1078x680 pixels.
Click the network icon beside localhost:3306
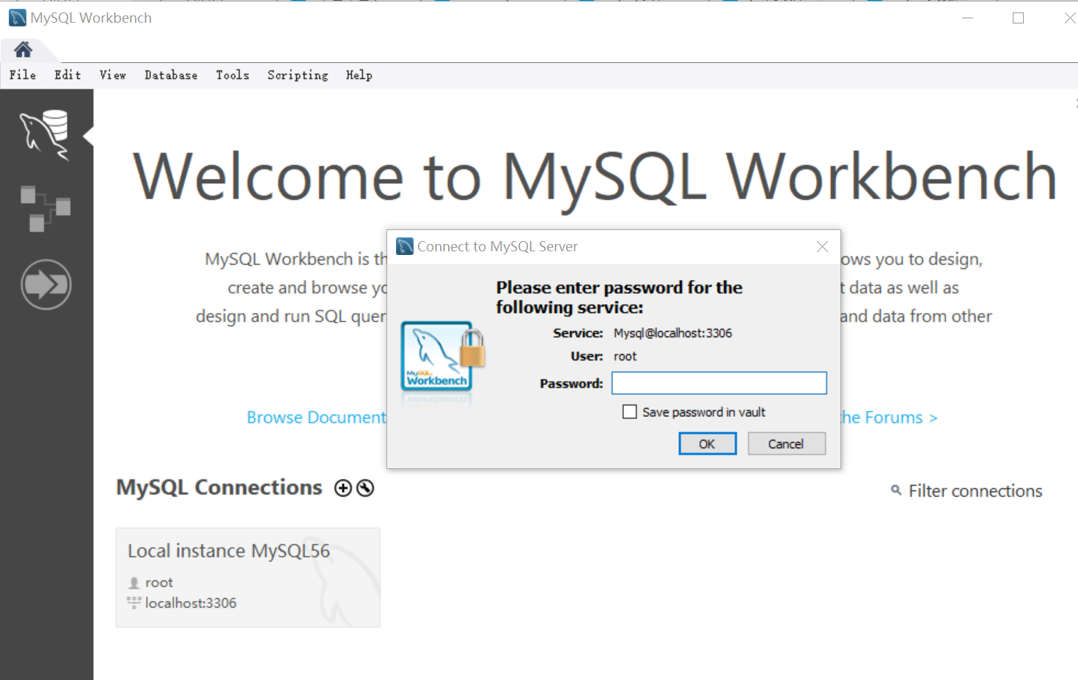coord(133,603)
